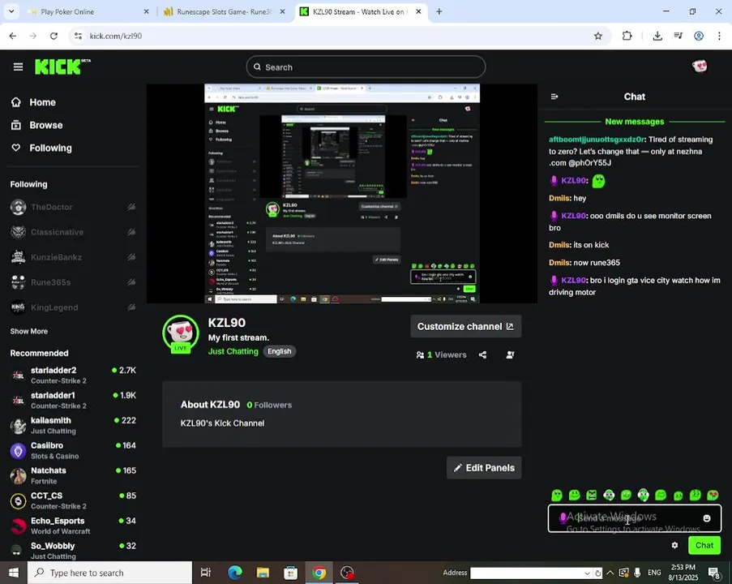The height and width of the screenshot is (584, 732).
Task: Click the crossed-out icon on KingLegend row
Action: point(131,307)
